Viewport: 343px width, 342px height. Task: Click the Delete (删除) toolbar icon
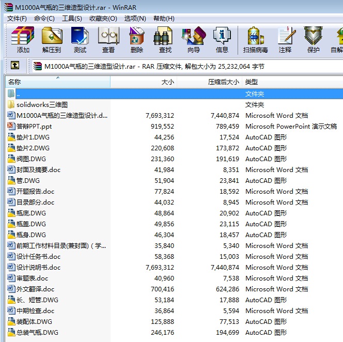point(137,40)
